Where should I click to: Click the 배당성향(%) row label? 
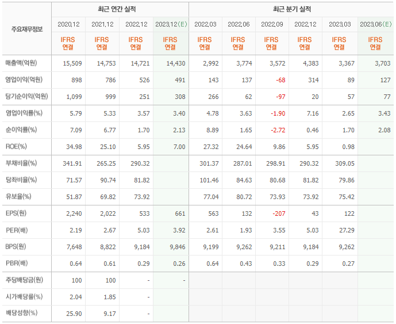click(21, 313)
